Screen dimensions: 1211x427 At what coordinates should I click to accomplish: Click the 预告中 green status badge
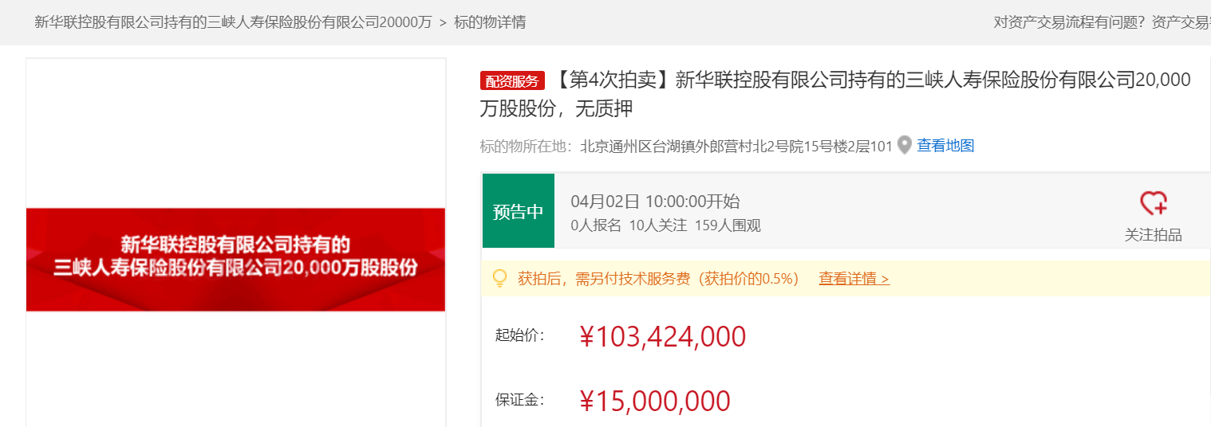519,211
